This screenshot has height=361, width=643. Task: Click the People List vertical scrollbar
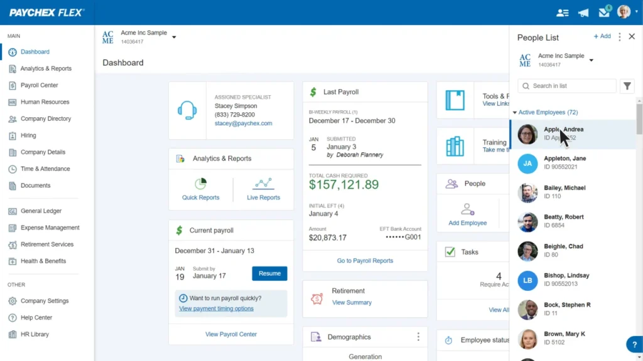[x=639, y=119]
